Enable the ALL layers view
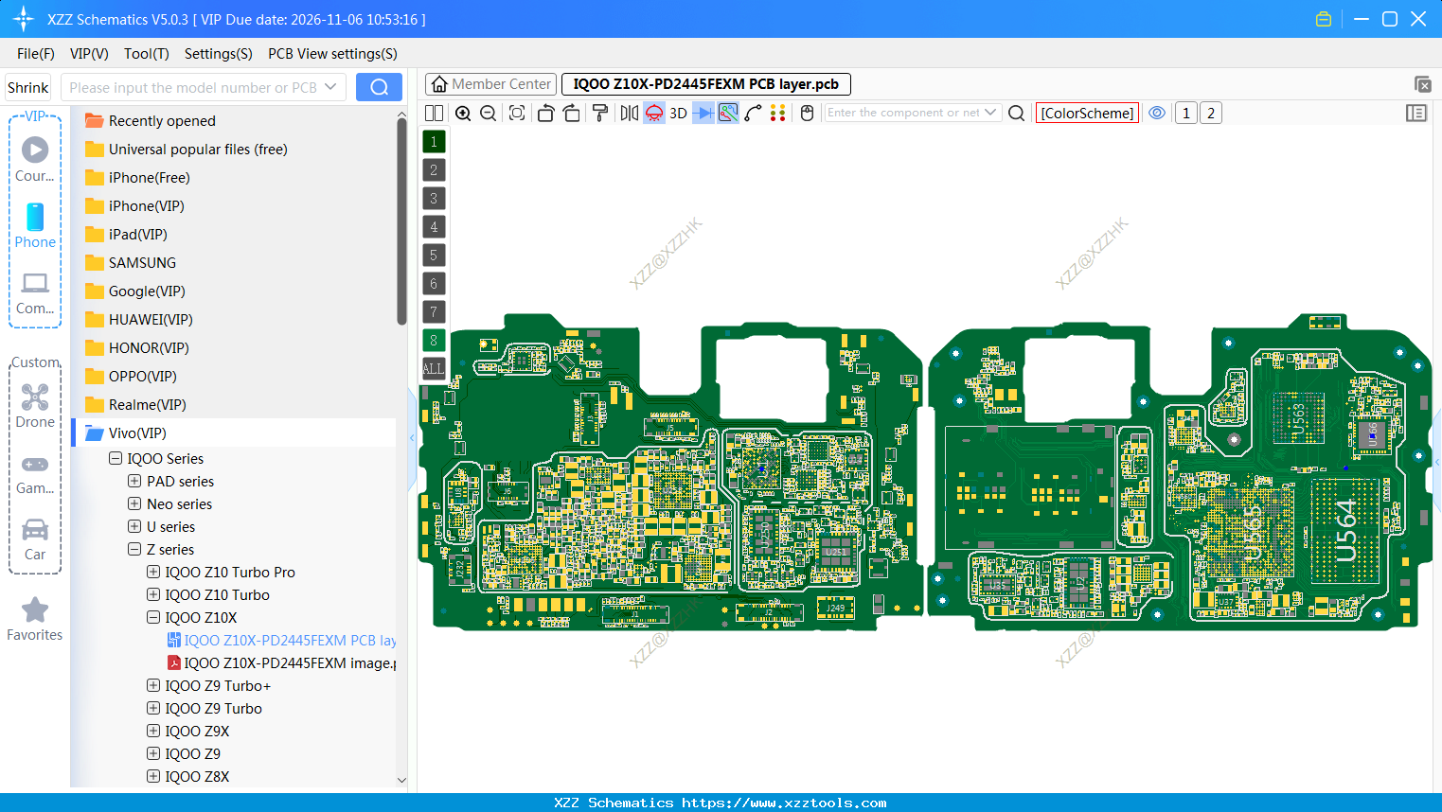Screen dimensions: 1442x812 click(x=433, y=368)
